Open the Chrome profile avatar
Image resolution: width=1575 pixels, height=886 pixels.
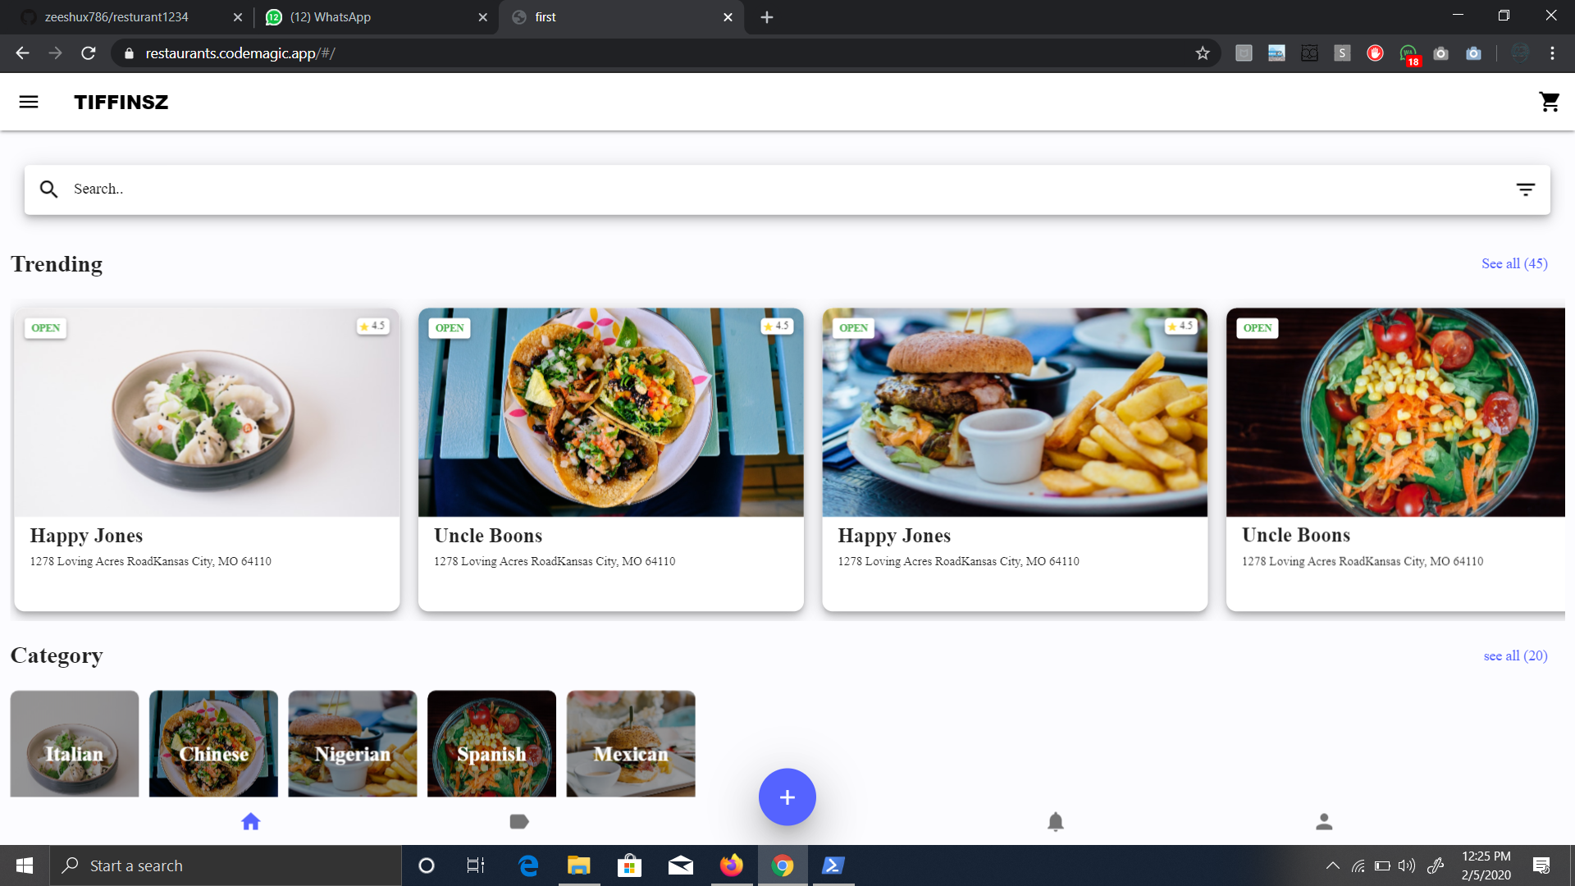pos(1520,53)
